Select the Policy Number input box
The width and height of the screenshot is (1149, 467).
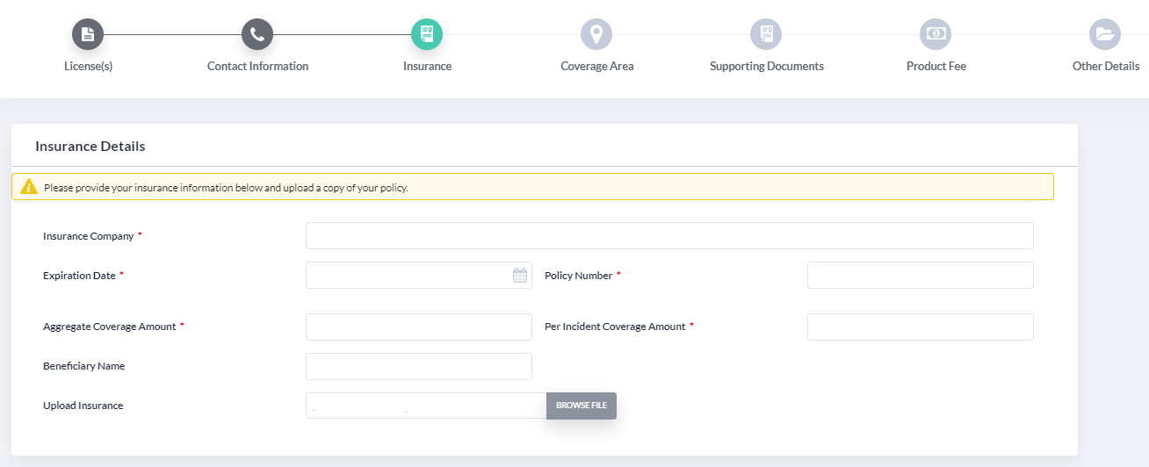921,276
